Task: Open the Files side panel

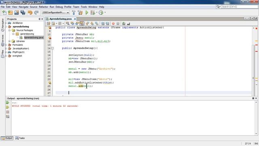Action: pos(3,54)
